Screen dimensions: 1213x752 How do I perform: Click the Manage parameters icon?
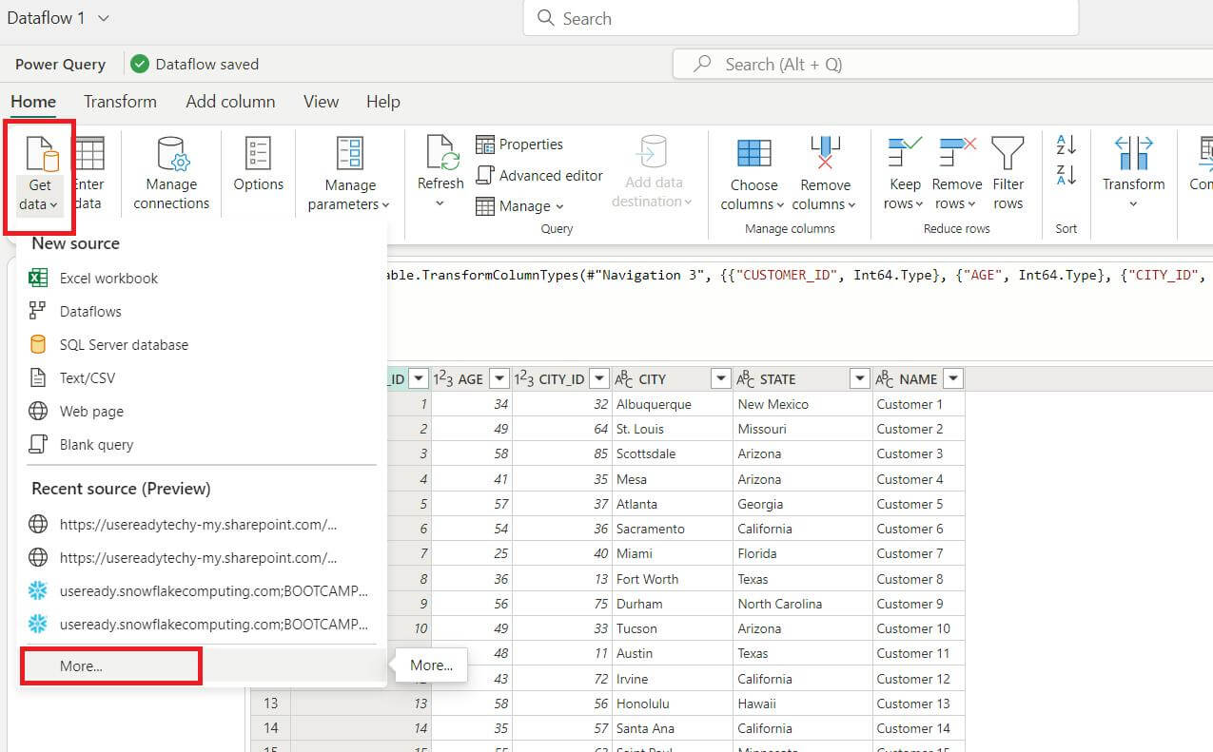[x=350, y=153]
